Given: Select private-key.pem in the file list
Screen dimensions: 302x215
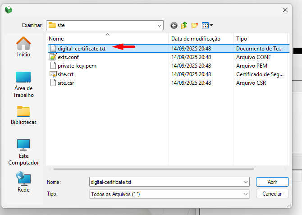Looking at the screenshot, I should [77, 66].
